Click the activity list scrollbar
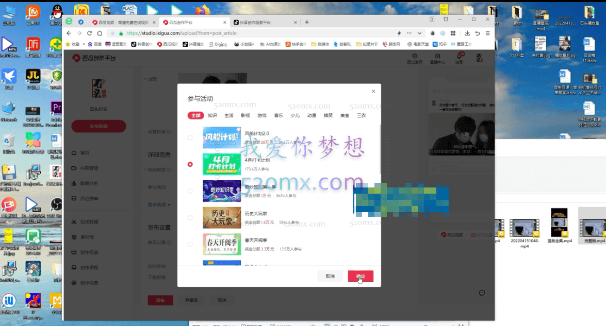Image resolution: width=606 pixels, height=326 pixels. pos(380,149)
